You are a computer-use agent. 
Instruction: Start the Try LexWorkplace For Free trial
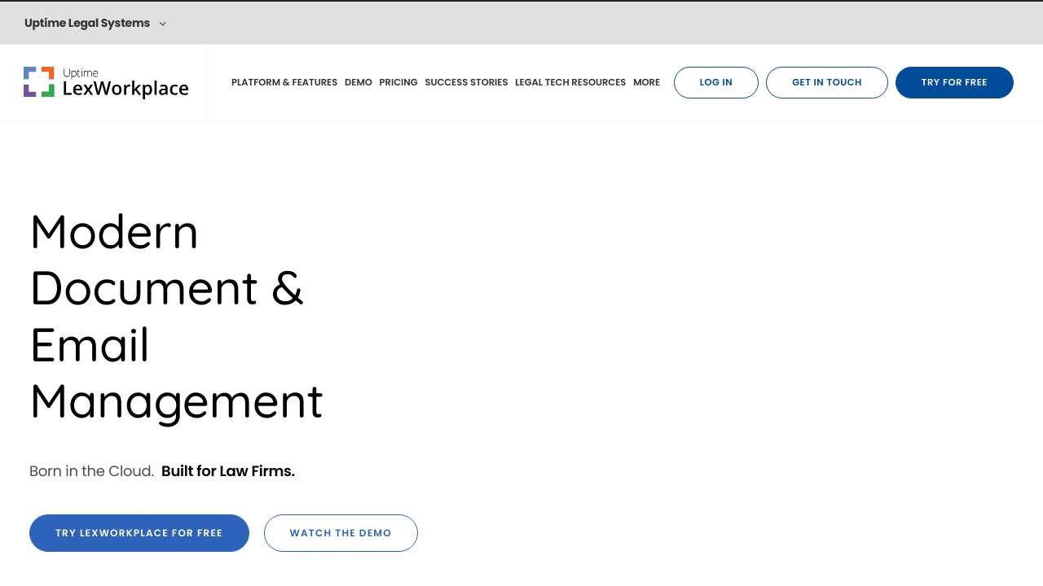(x=139, y=533)
